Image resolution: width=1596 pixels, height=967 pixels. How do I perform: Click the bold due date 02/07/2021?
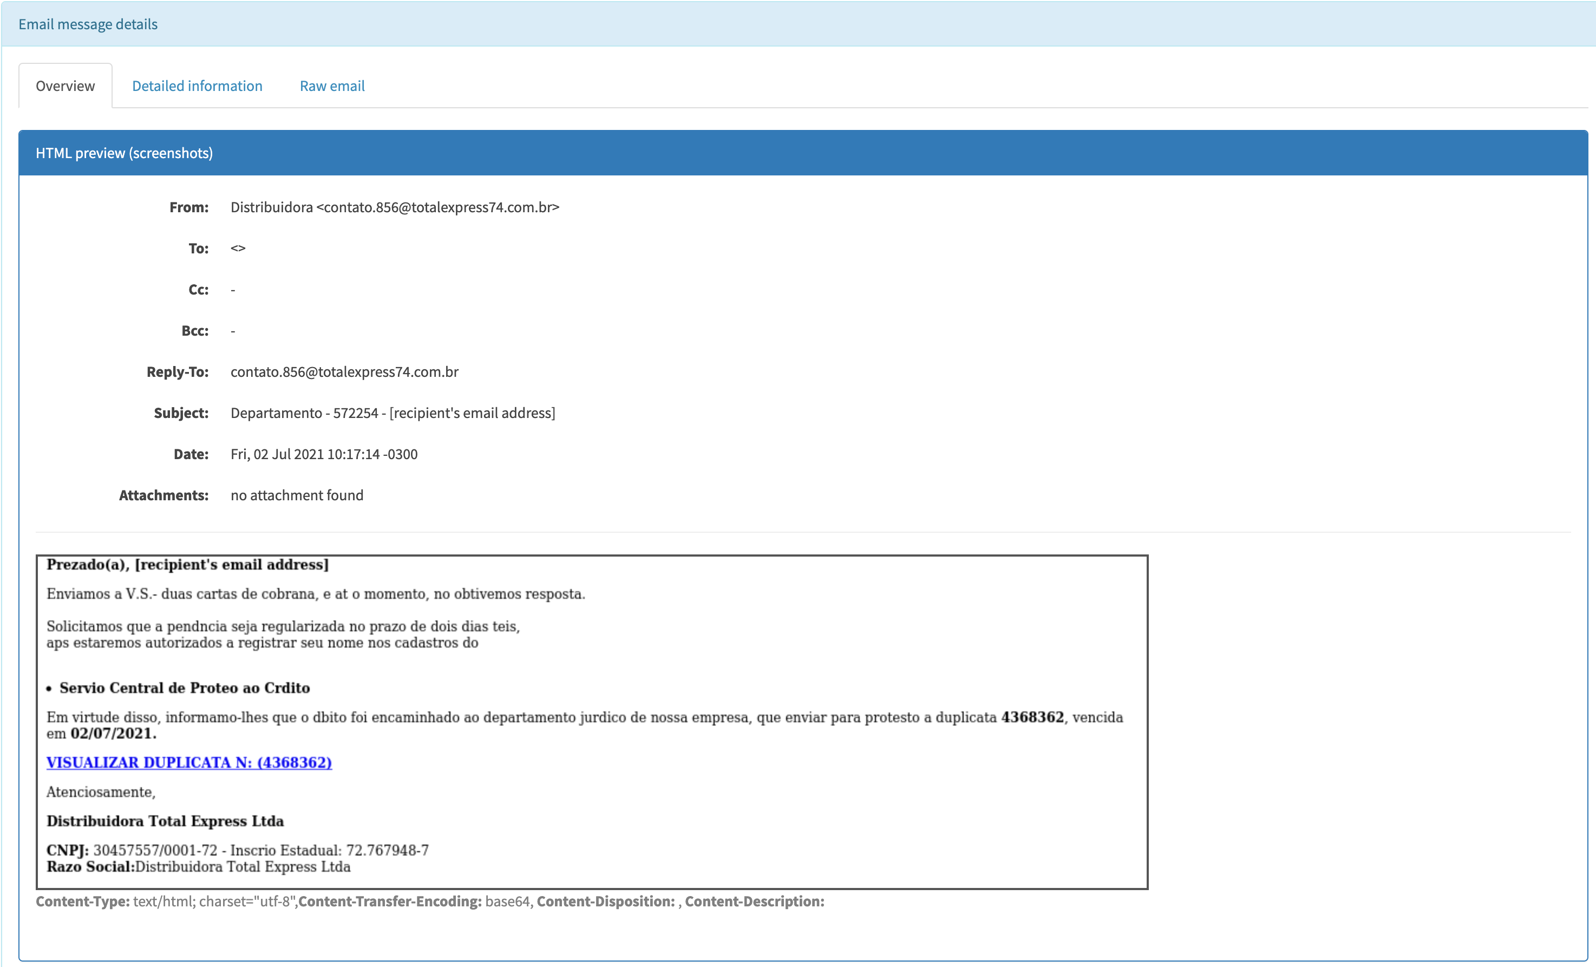[113, 734]
